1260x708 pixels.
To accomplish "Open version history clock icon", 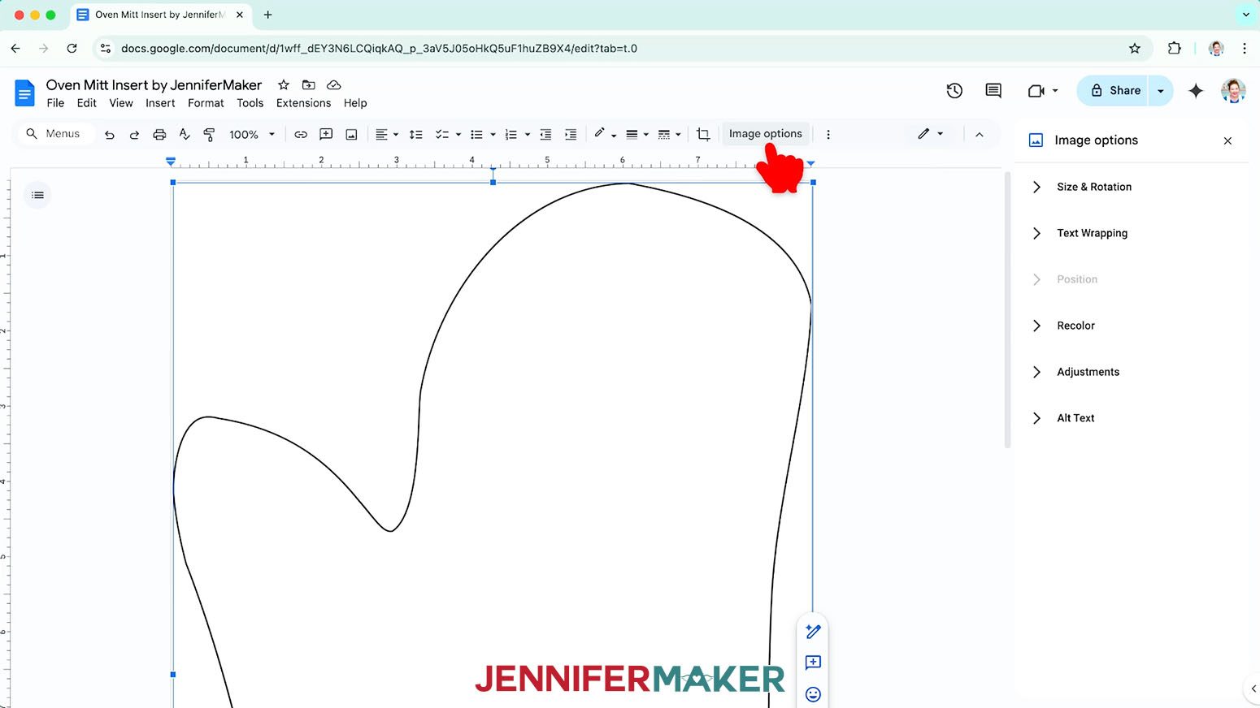I will 954,91.
